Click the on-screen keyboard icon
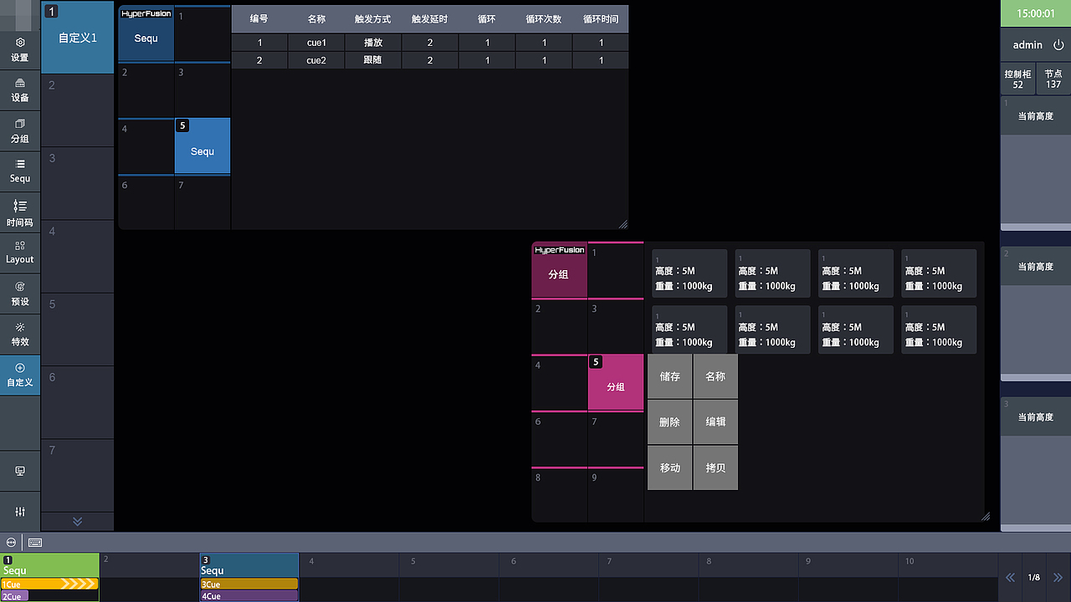 35,542
